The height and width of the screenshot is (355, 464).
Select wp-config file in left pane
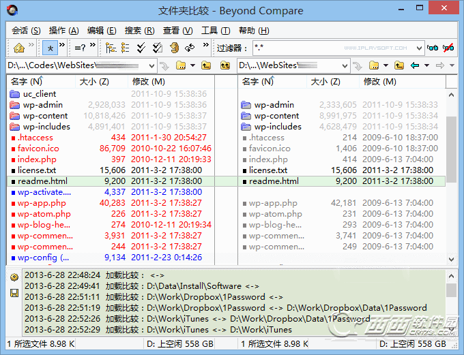(43, 258)
